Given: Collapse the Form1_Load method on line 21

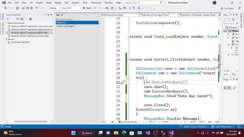Looking at the screenshot, I should tap(128, 37).
